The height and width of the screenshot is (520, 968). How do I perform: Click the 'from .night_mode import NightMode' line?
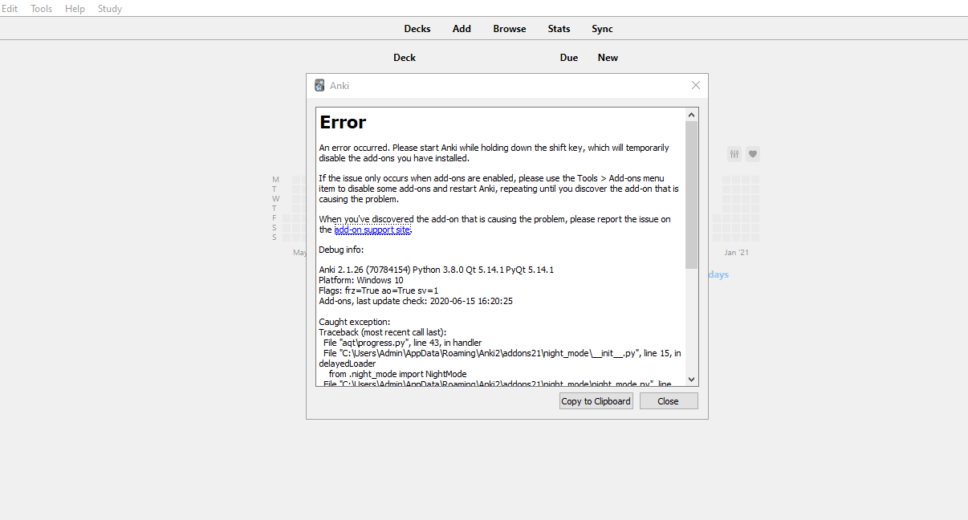[397, 374]
